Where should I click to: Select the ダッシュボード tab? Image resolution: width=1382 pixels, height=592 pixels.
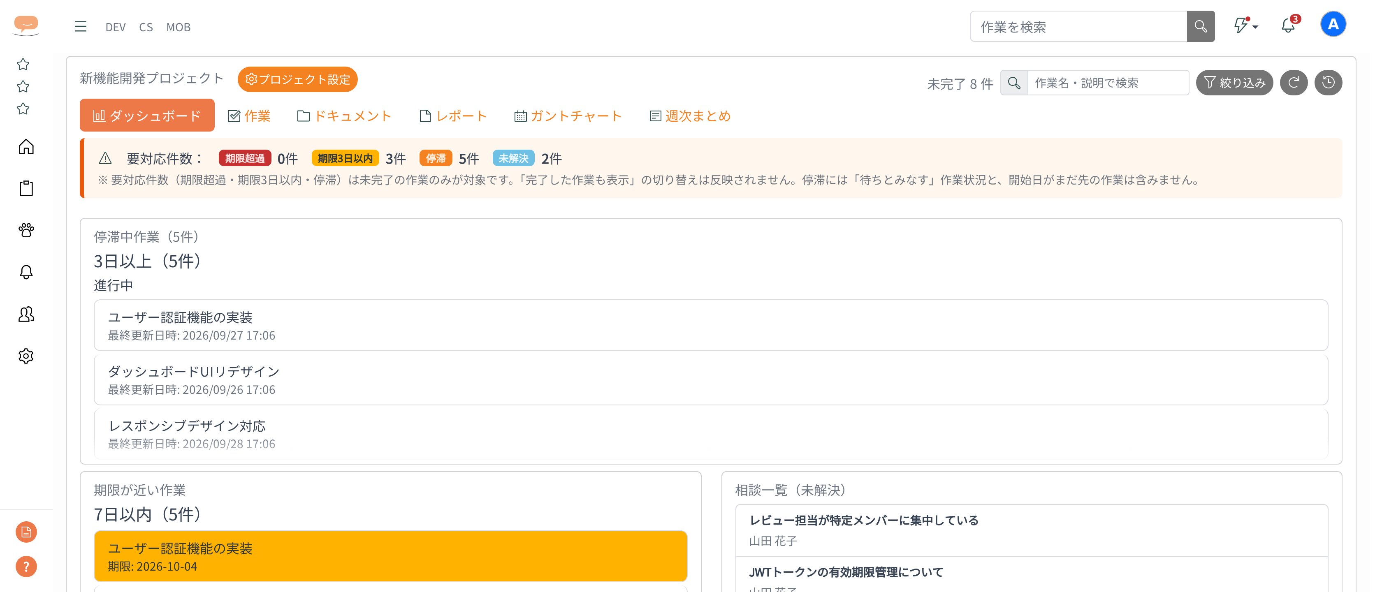pos(147,115)
